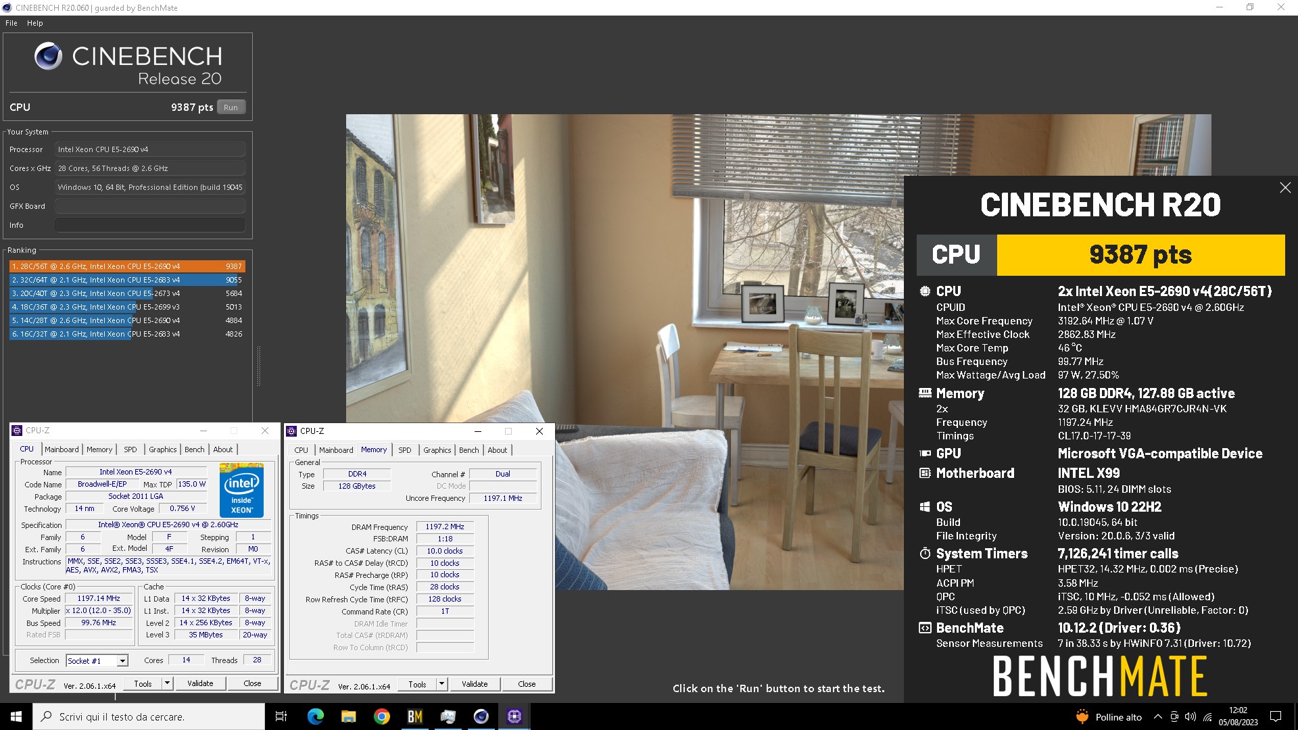
Task: Open Graphics tab in left CPU-Z window
Action: pos(163,449)
